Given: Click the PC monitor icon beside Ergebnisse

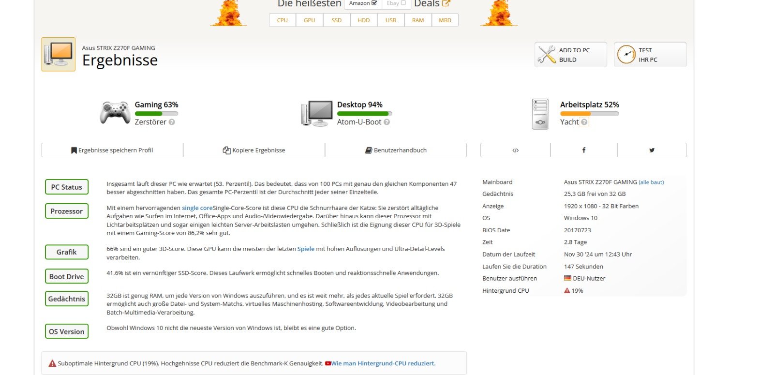Looking at the screenshot, I should point(58,54).
